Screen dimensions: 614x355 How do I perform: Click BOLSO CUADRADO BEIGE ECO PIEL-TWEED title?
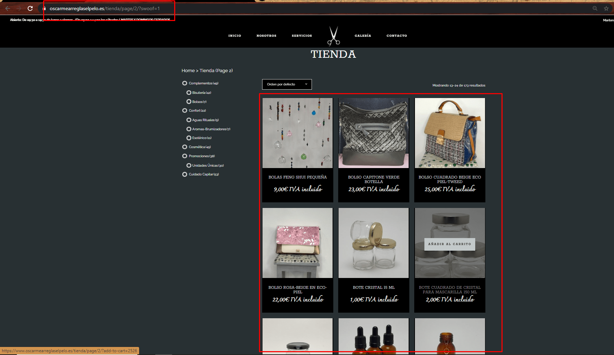pyautogui.click(x=450, y=179)
